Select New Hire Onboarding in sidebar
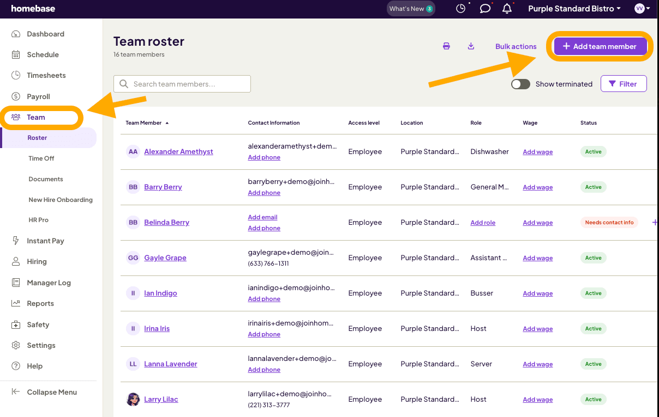This screenshot has width=659, height=417. coord(61,200)
